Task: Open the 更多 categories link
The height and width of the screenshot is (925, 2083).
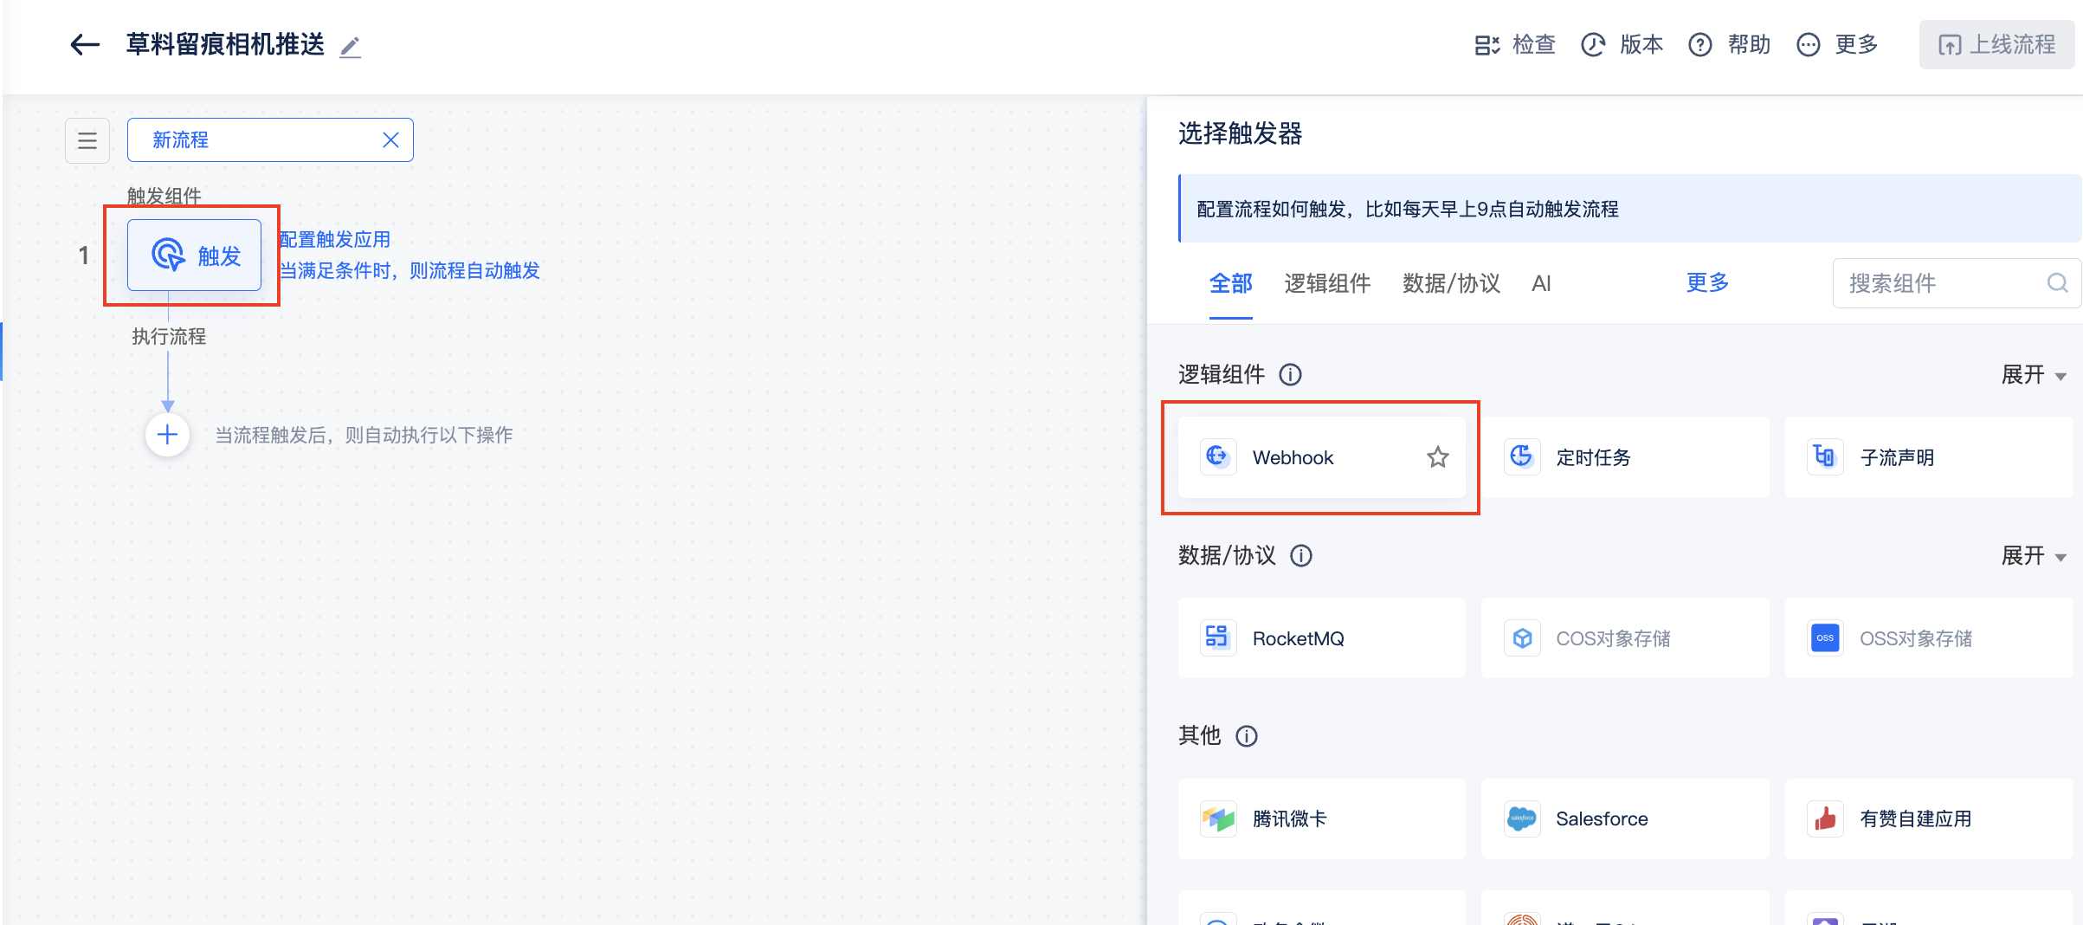Action: click(1707, 282)
